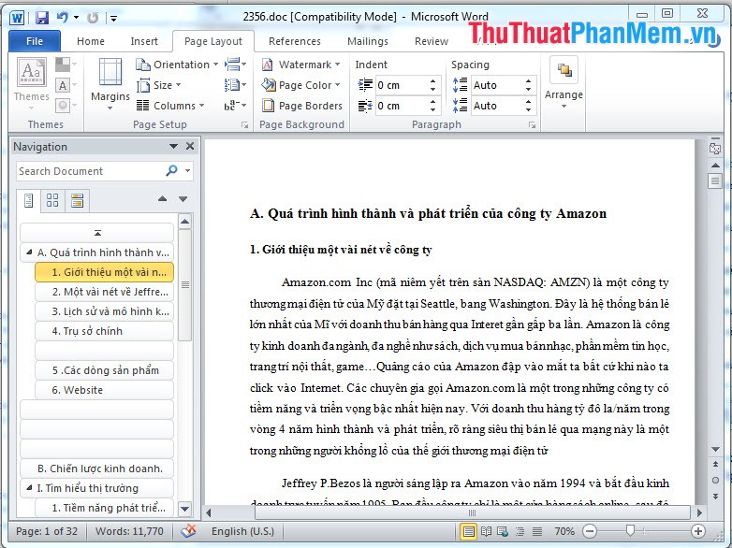The image size is (732, 548).
Task: Select heading '4. Trụ sở chính'
Action: pos(104,331)
